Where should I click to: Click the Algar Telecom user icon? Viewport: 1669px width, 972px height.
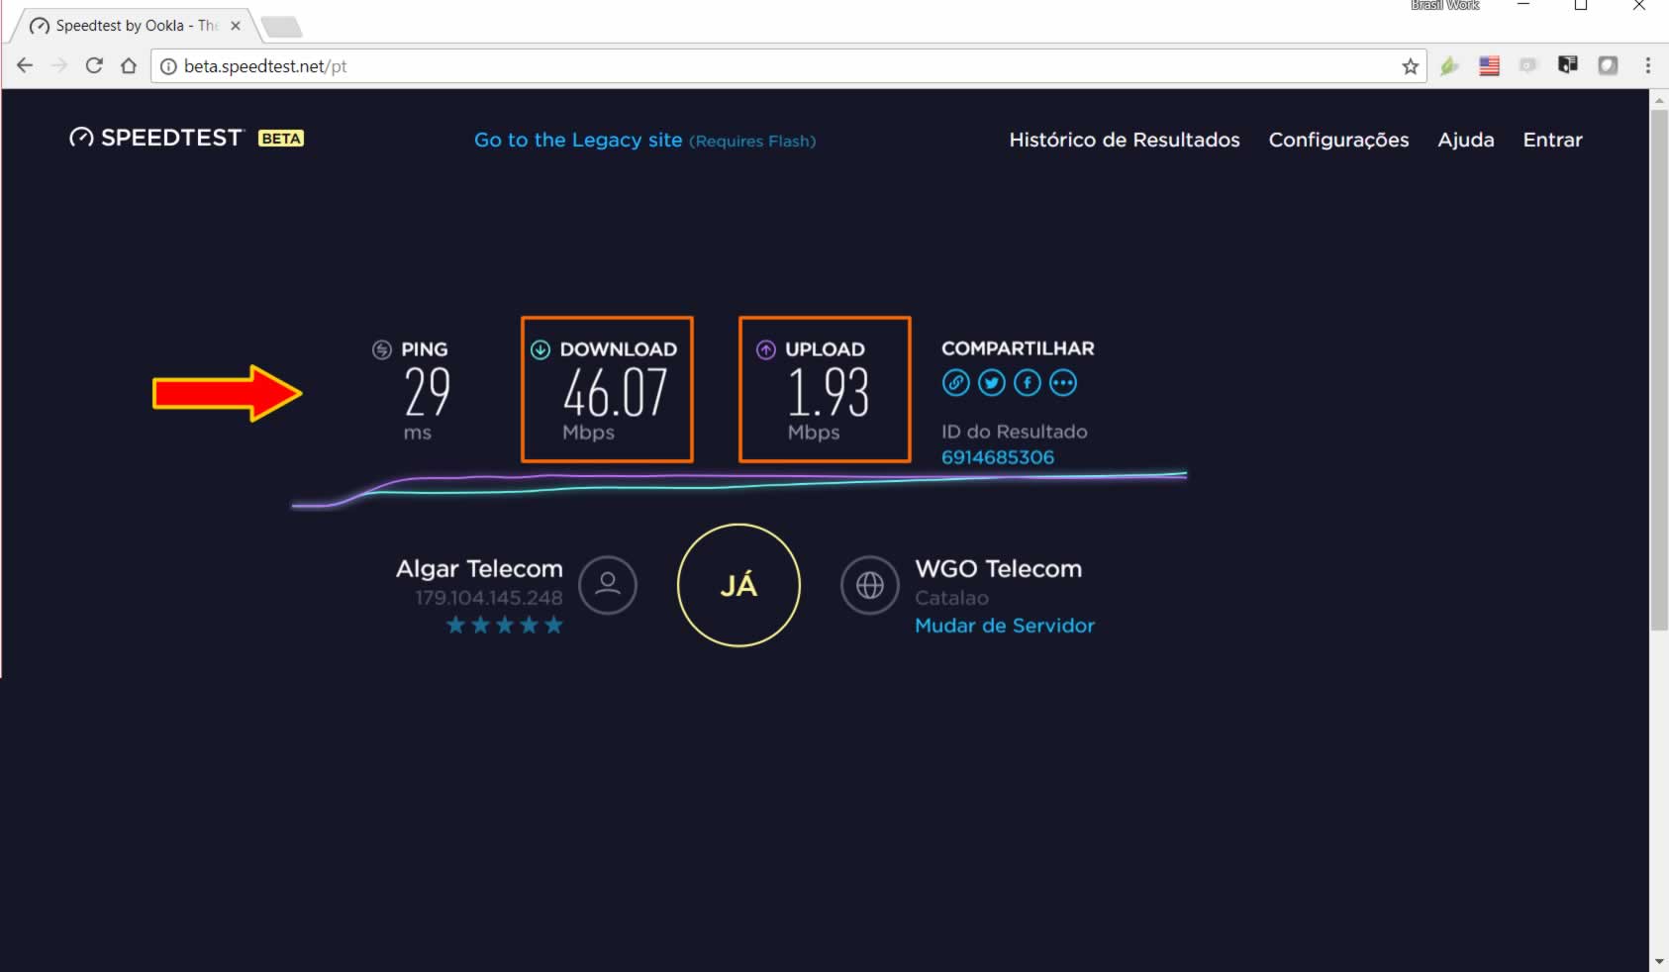[x=608, y=584]
